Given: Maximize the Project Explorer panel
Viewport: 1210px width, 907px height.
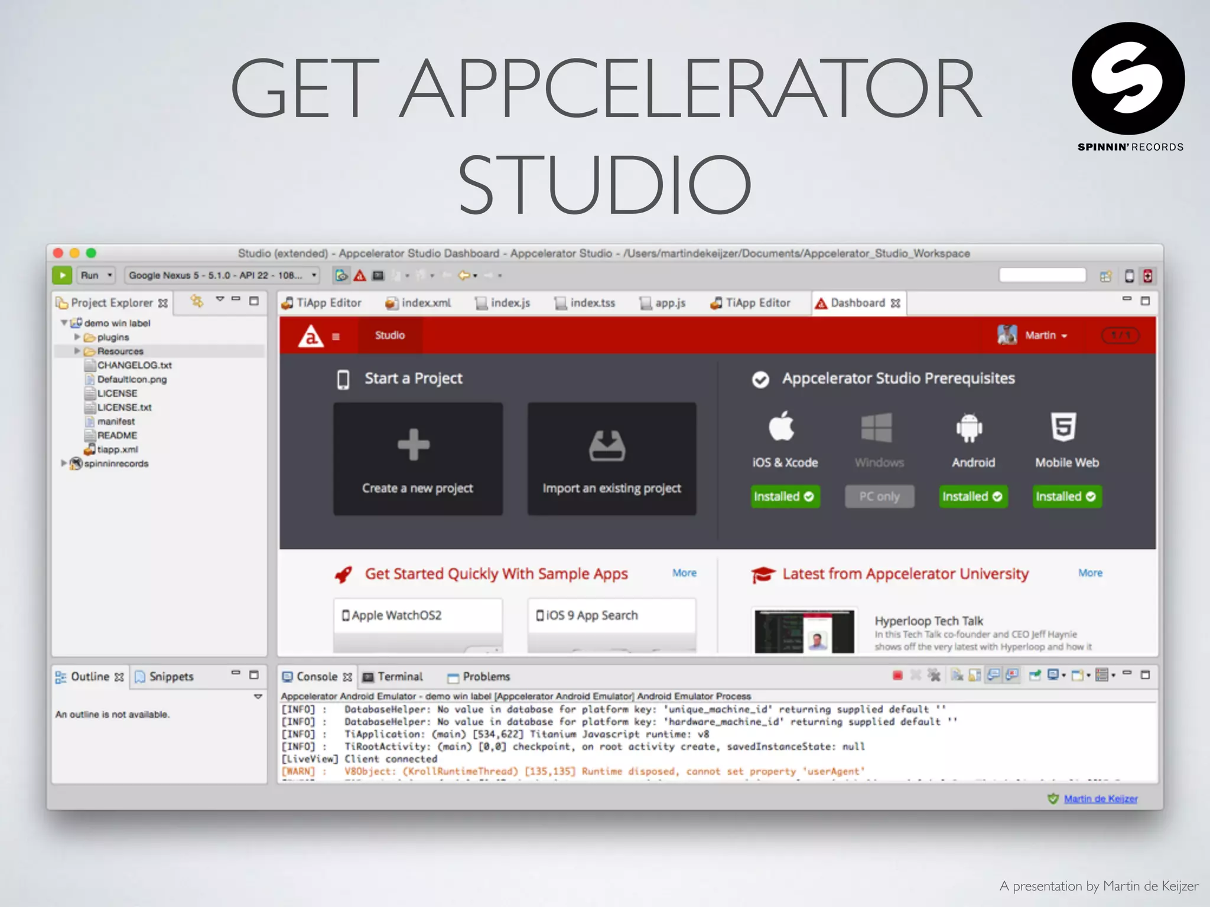Looking at the screenshot, I should tap(254, 301).
